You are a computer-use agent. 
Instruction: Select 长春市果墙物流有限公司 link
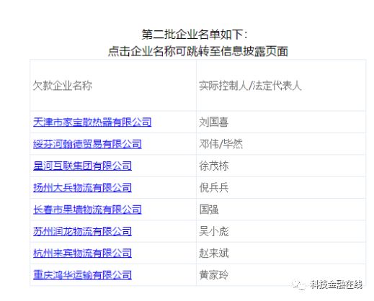click(x=87, y=210)
